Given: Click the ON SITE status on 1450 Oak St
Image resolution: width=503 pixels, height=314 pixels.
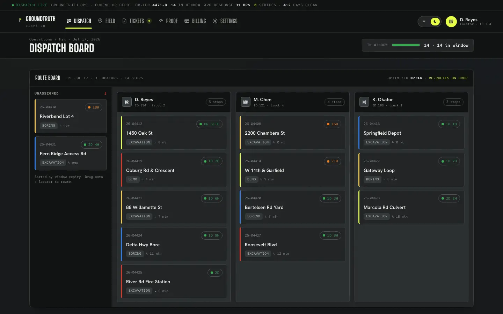Looking at the screenshot, I should coord(209,124).
